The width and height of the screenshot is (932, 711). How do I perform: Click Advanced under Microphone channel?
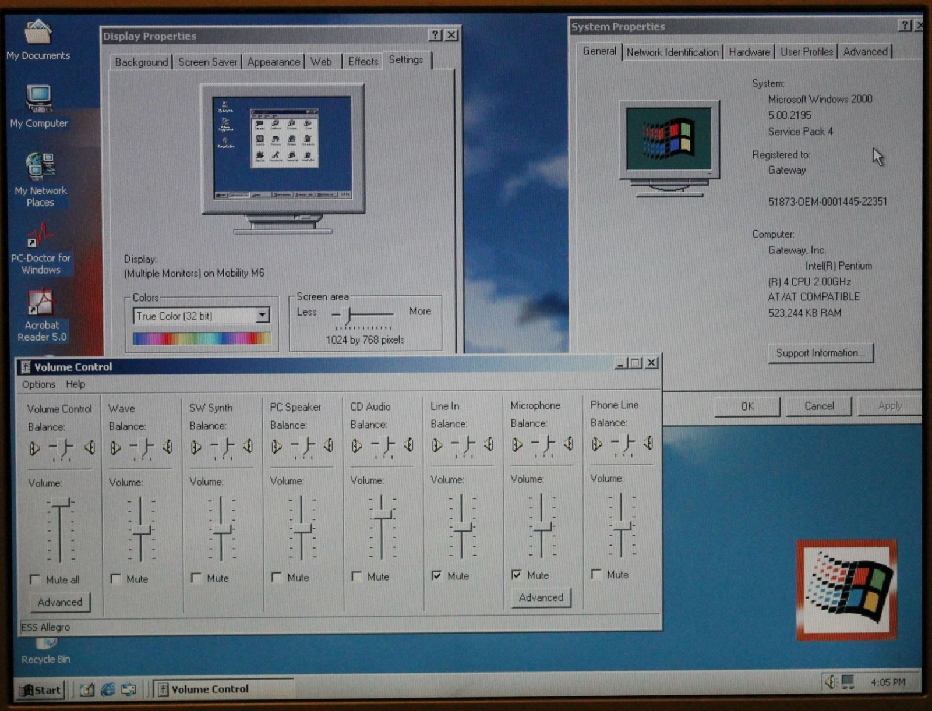pos(541,597)
